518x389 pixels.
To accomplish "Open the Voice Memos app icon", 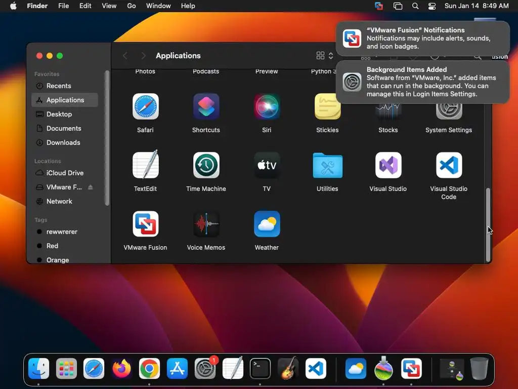I will coord(206,224).
